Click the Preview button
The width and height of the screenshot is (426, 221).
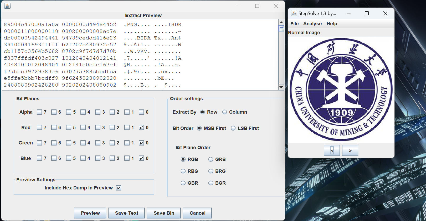click(x=90, y=213)
